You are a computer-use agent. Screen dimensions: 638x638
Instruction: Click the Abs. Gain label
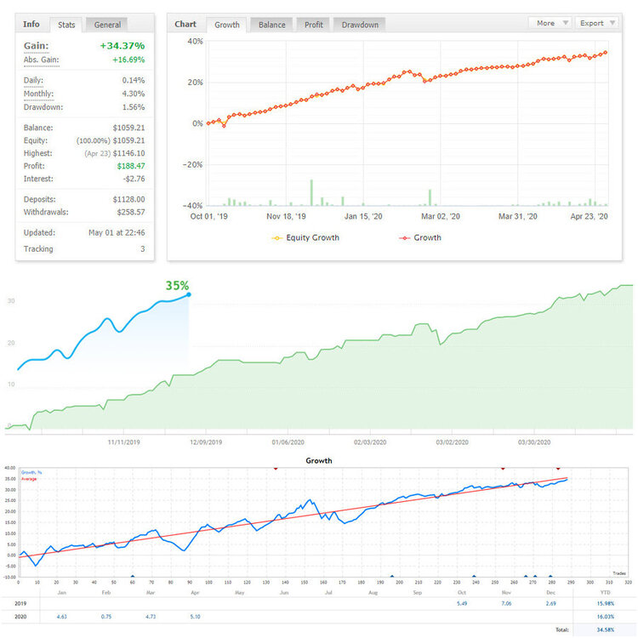click(x=41, y=60)
